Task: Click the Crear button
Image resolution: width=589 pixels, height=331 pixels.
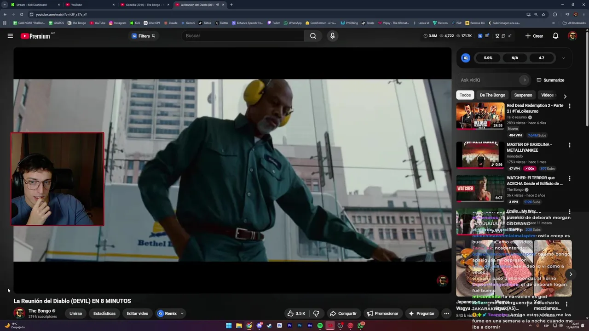Action: point(534,36)
